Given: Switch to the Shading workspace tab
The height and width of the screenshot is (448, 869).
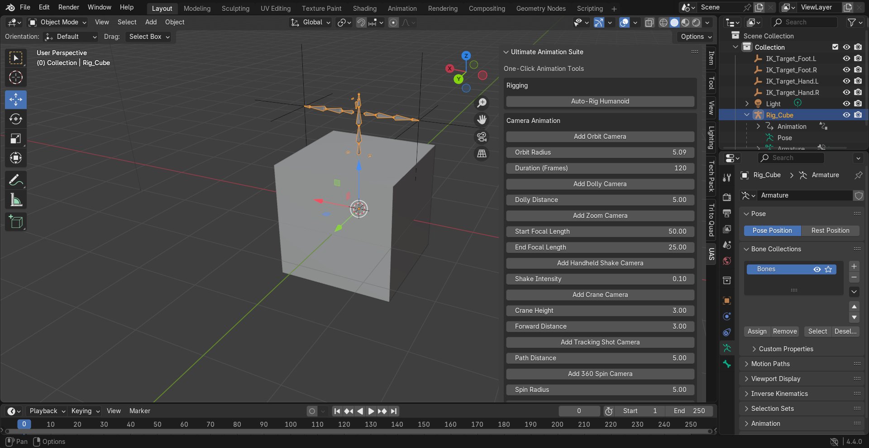Looking at the screenshot, I should (x=365, y=8).
